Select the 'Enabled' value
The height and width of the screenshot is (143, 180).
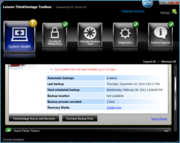112,78
